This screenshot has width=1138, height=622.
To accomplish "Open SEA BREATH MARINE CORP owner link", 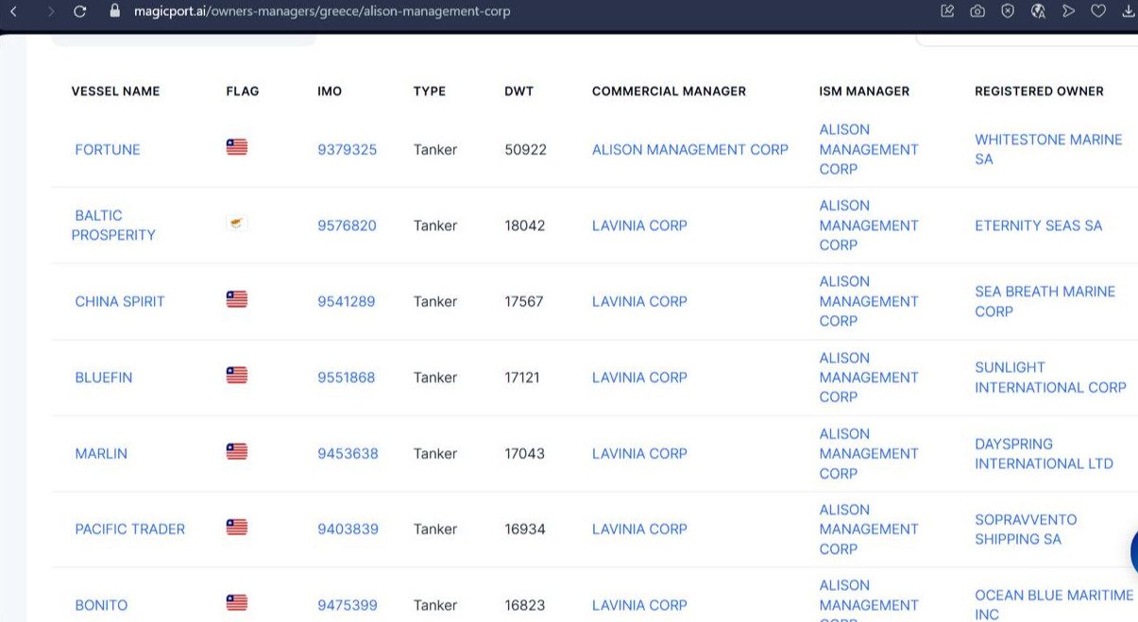I will click(1045, 301).
